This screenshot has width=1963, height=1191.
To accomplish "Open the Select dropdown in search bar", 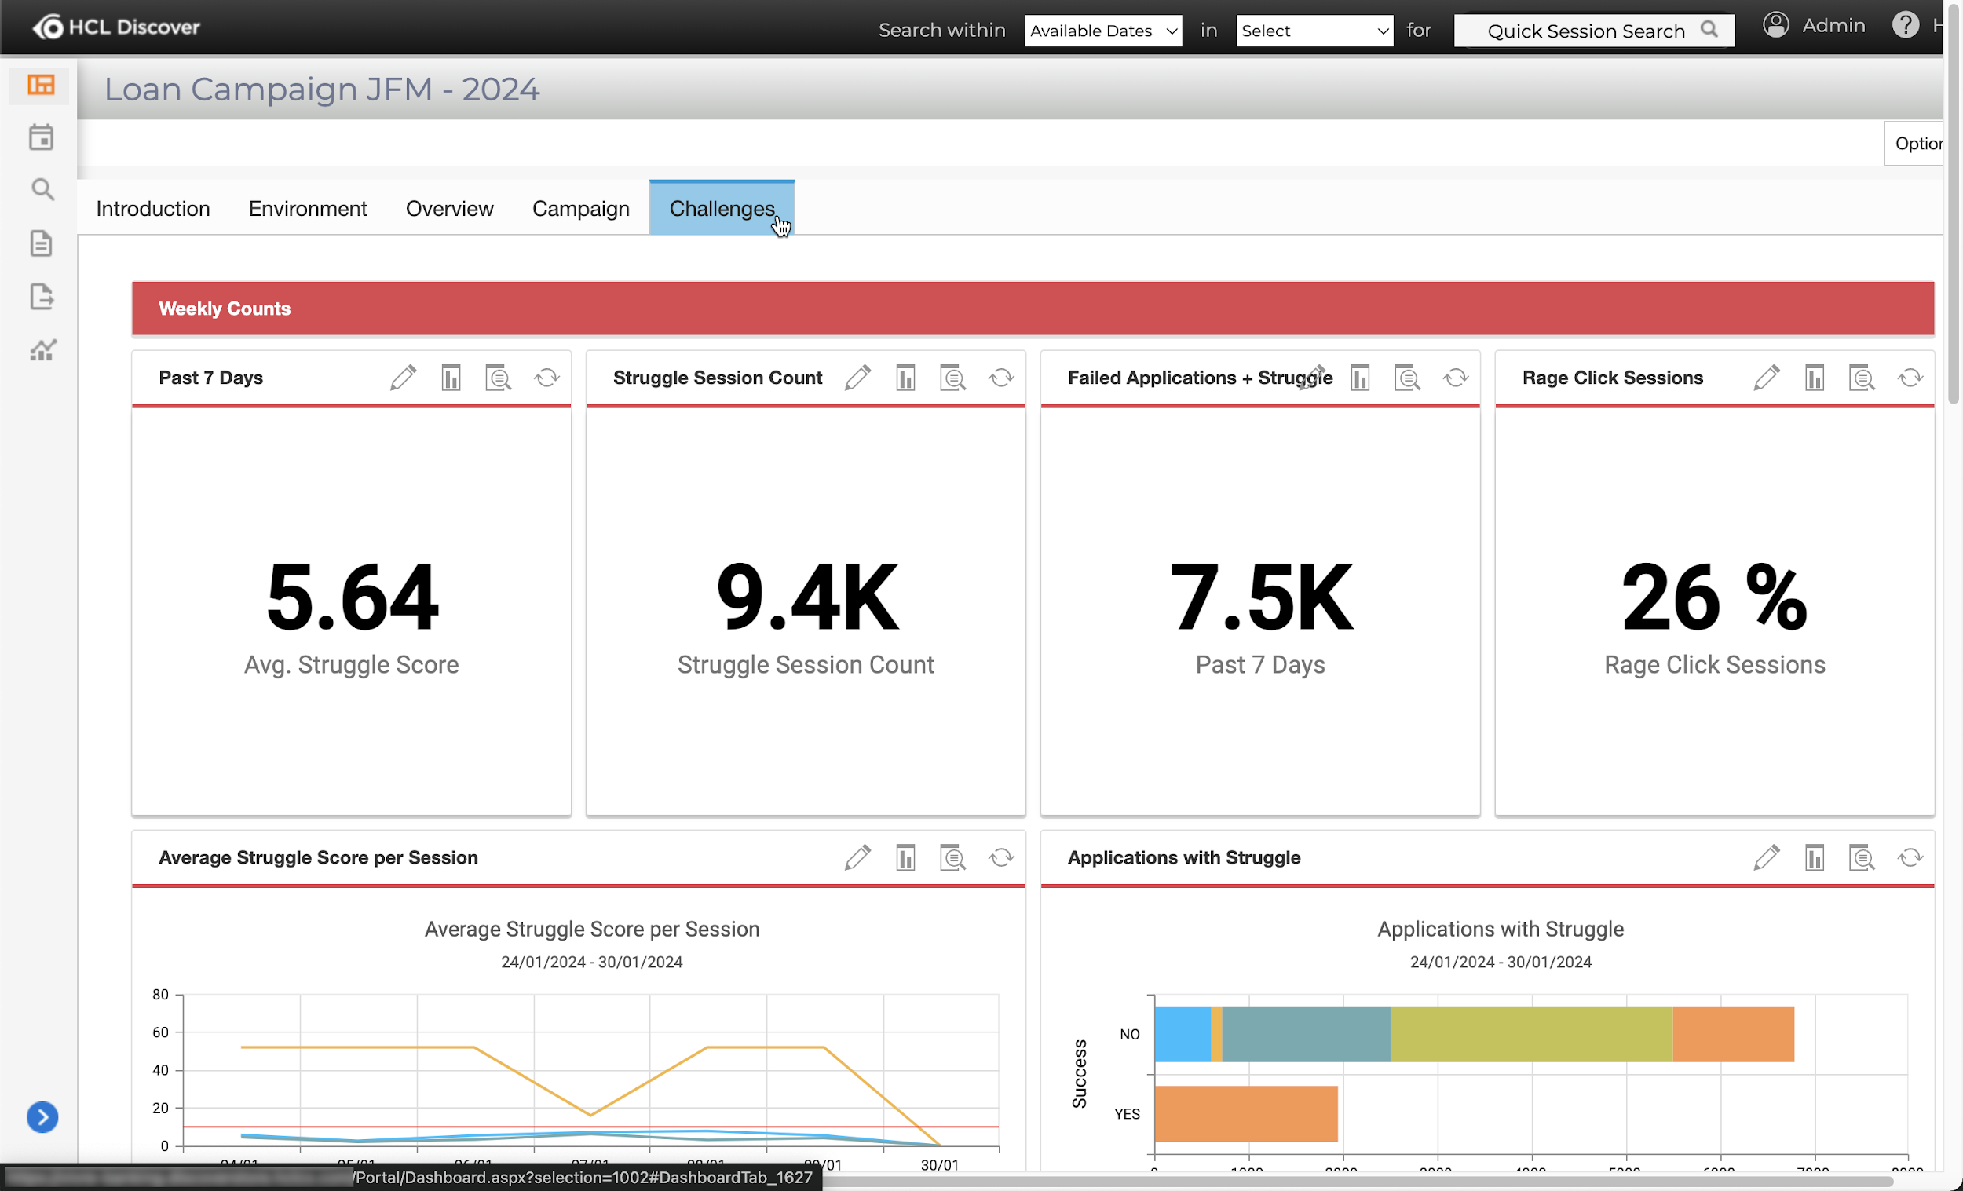I will (x=1314, y=31).
